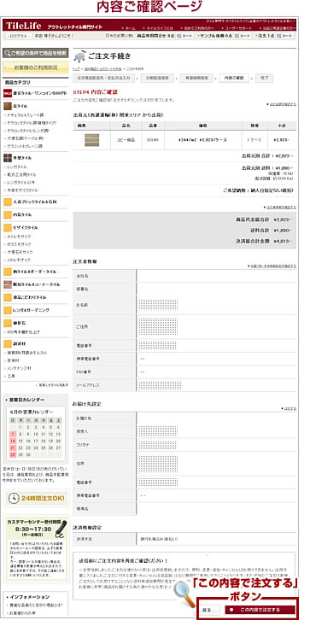Select the brown 床タイル category icon
This screenshot has height=620, width=316.
click(x=8, y=107)
